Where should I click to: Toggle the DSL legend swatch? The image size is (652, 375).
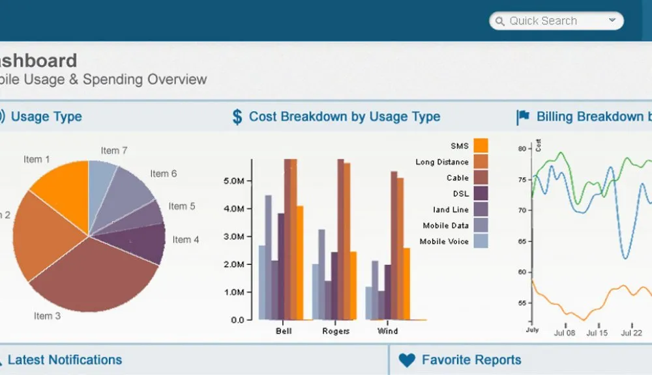pos(481,193)
